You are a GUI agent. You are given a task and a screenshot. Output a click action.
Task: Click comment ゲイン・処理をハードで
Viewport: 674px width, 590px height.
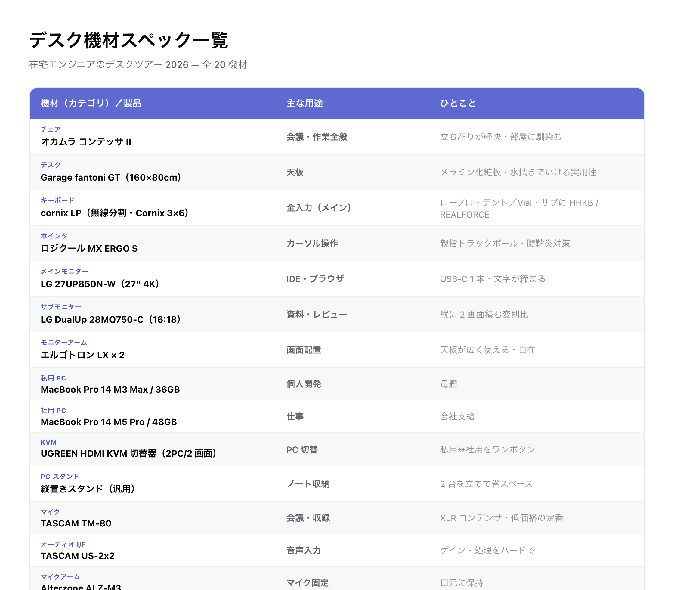(487, 551)
